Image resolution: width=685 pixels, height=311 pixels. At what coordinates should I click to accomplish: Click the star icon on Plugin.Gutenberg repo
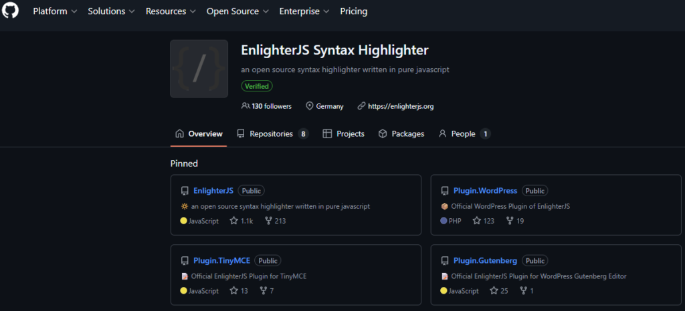point(494,291)
